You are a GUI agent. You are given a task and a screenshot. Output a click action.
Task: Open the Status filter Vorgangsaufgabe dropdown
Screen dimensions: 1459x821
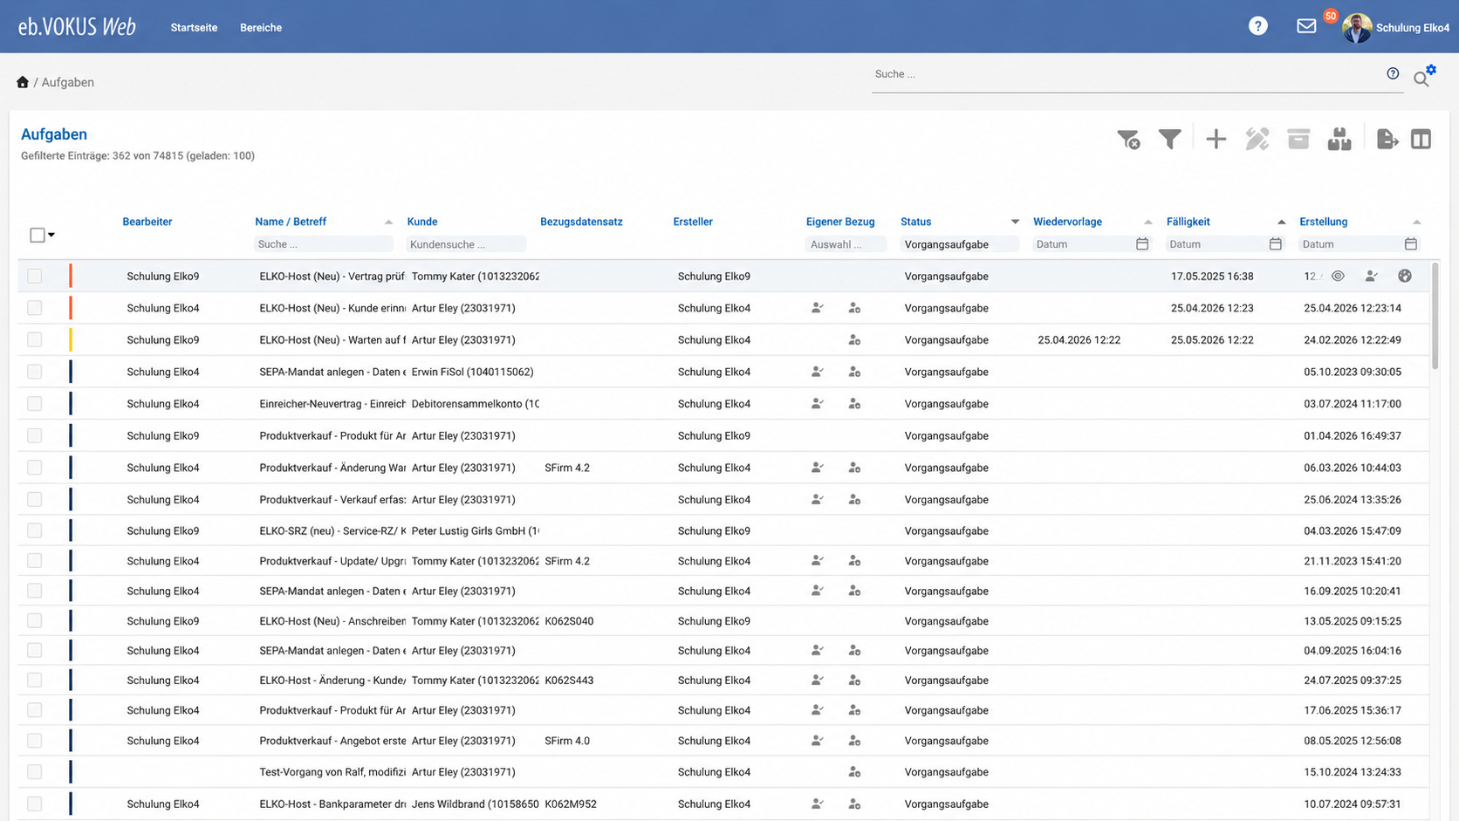tap(959, 244)
